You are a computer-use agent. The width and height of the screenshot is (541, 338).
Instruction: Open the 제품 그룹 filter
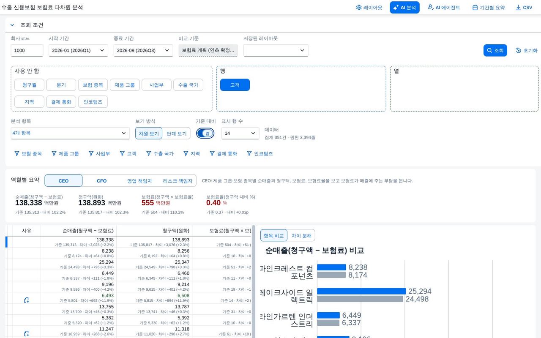(65, 153)
